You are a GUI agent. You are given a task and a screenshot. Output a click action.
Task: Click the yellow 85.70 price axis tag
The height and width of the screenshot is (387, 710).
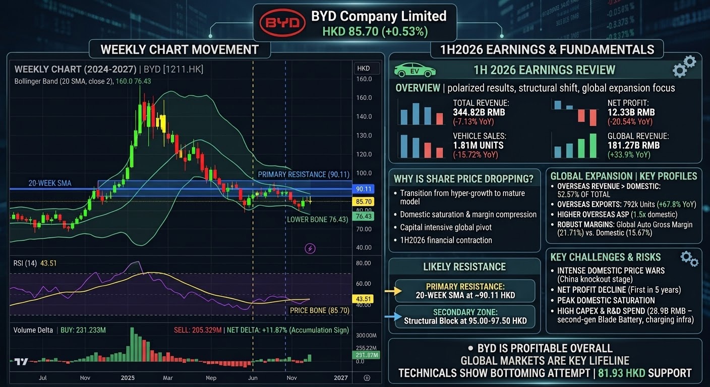coord(364,202)
